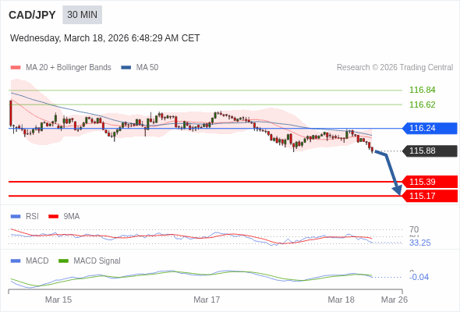Click the blue RSI legend swatch

coord(16,217)
